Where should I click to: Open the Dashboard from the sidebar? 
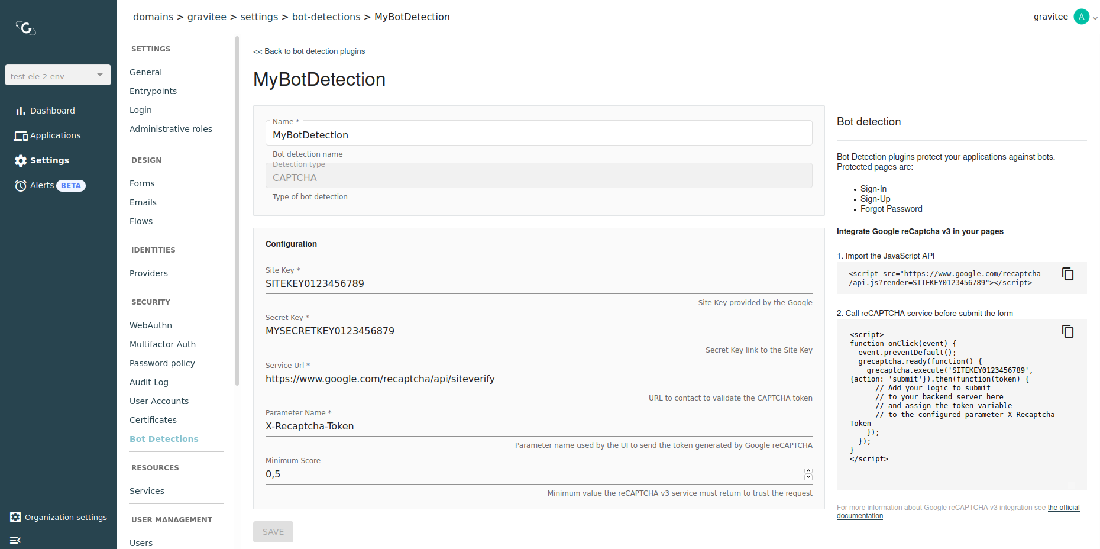tap(52, 111)
